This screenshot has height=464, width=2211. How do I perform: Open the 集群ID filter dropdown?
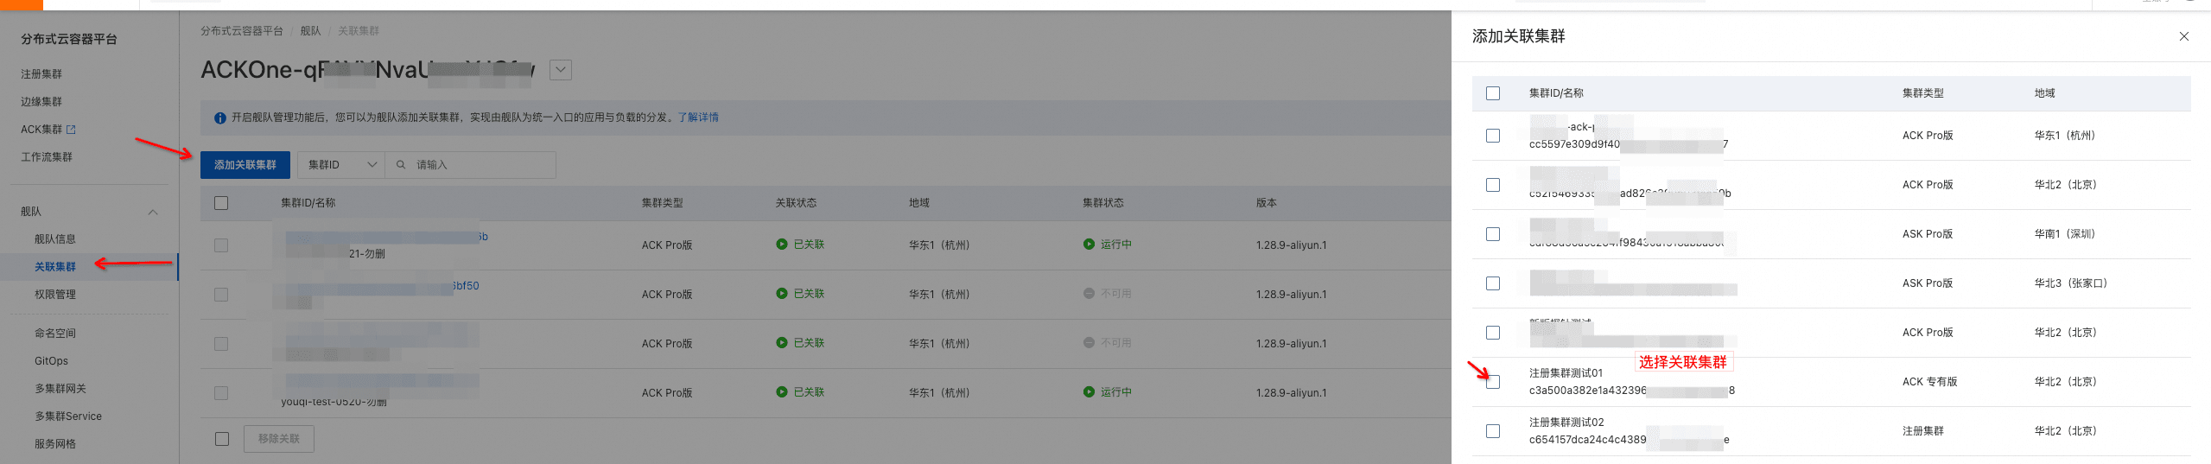point(342,165)
